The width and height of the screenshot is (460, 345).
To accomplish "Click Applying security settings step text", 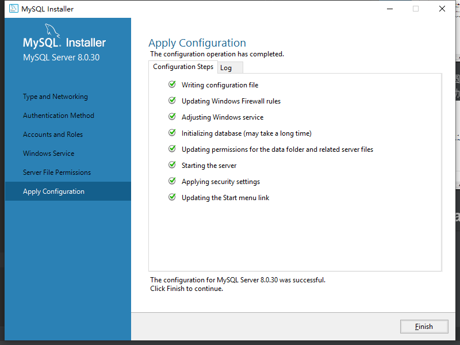I will tap(221, 182).
